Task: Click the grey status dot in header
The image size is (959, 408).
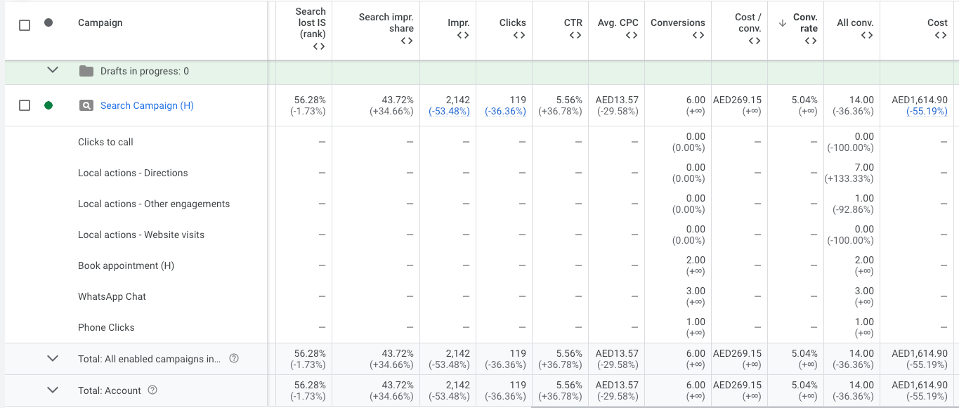Action: [x=48, y=22]
